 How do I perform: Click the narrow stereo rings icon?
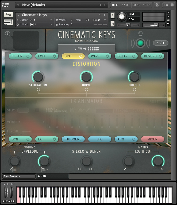point(80,169)
